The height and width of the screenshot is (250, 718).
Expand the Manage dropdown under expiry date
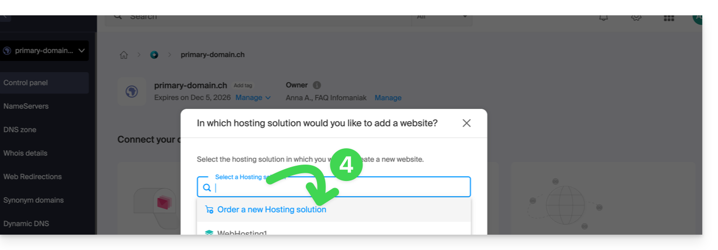(253, 98)
